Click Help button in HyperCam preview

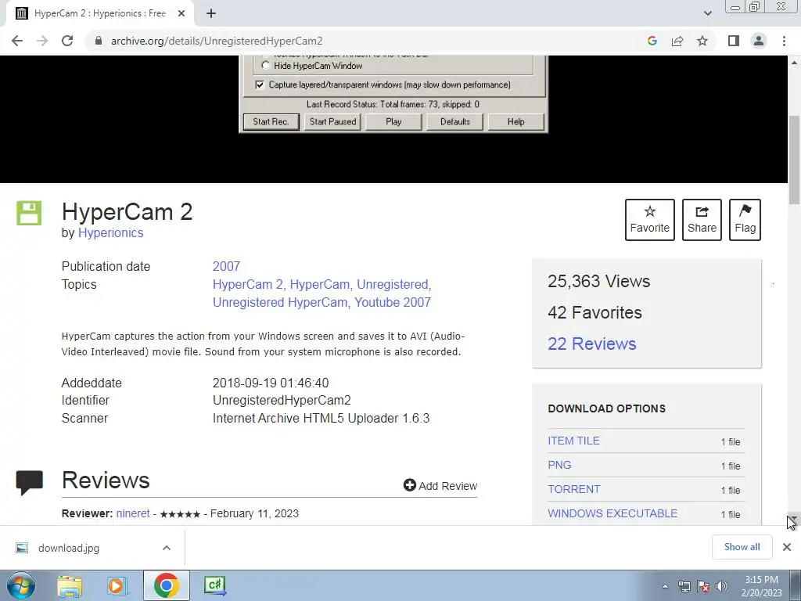(x=516, y=121)
